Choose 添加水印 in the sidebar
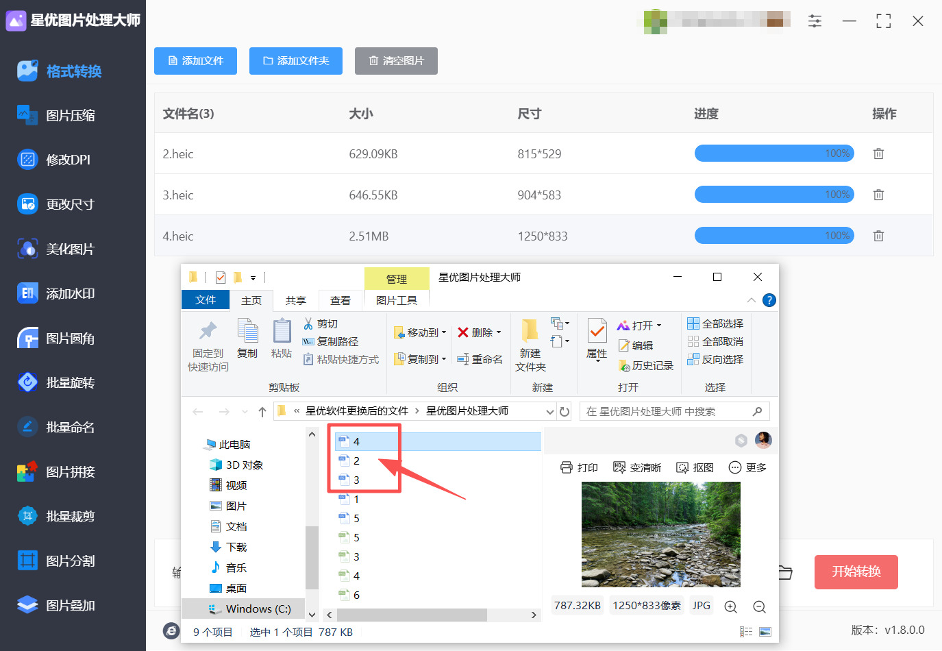Viewport: 942px width, 651px height. pyautogui.click(x=56, y=293)
